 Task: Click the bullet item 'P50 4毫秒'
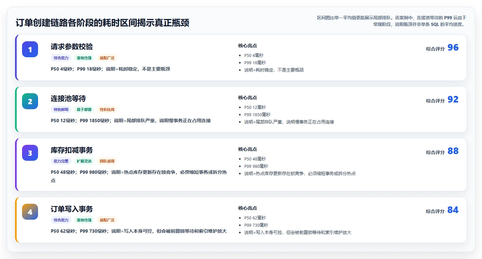point(254,55)
